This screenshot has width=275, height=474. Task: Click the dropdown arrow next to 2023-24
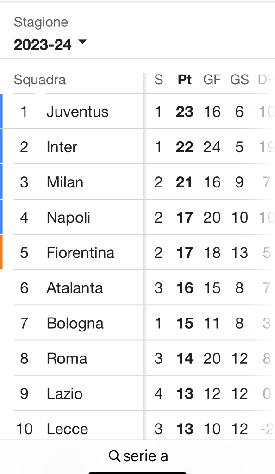click(x=82, y=41)
